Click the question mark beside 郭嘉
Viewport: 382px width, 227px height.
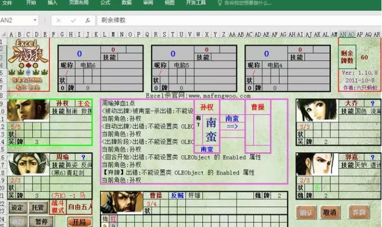coord(372,157)
